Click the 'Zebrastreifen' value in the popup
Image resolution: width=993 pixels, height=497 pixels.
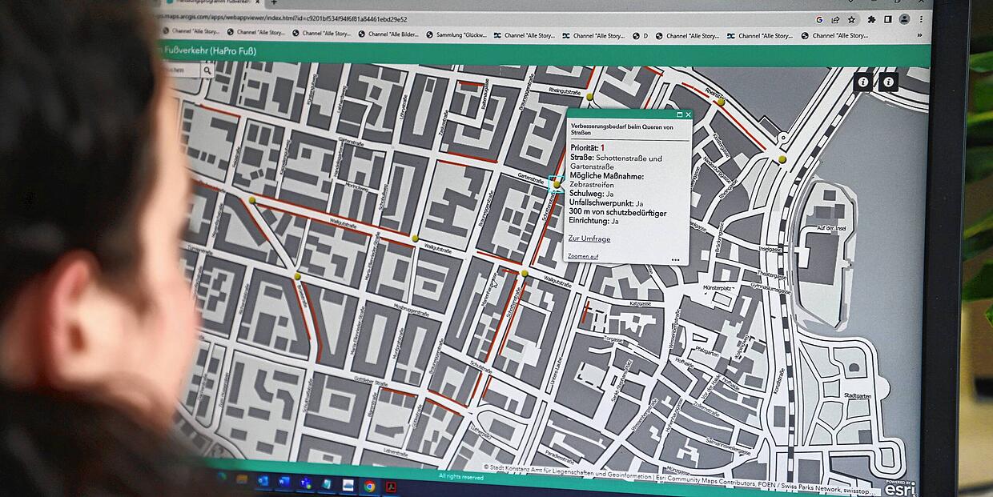pyautogui.click(x=591, y=184)
